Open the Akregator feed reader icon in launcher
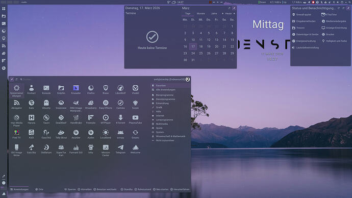This screenshot has width=352, height=198. pos(16,105)
